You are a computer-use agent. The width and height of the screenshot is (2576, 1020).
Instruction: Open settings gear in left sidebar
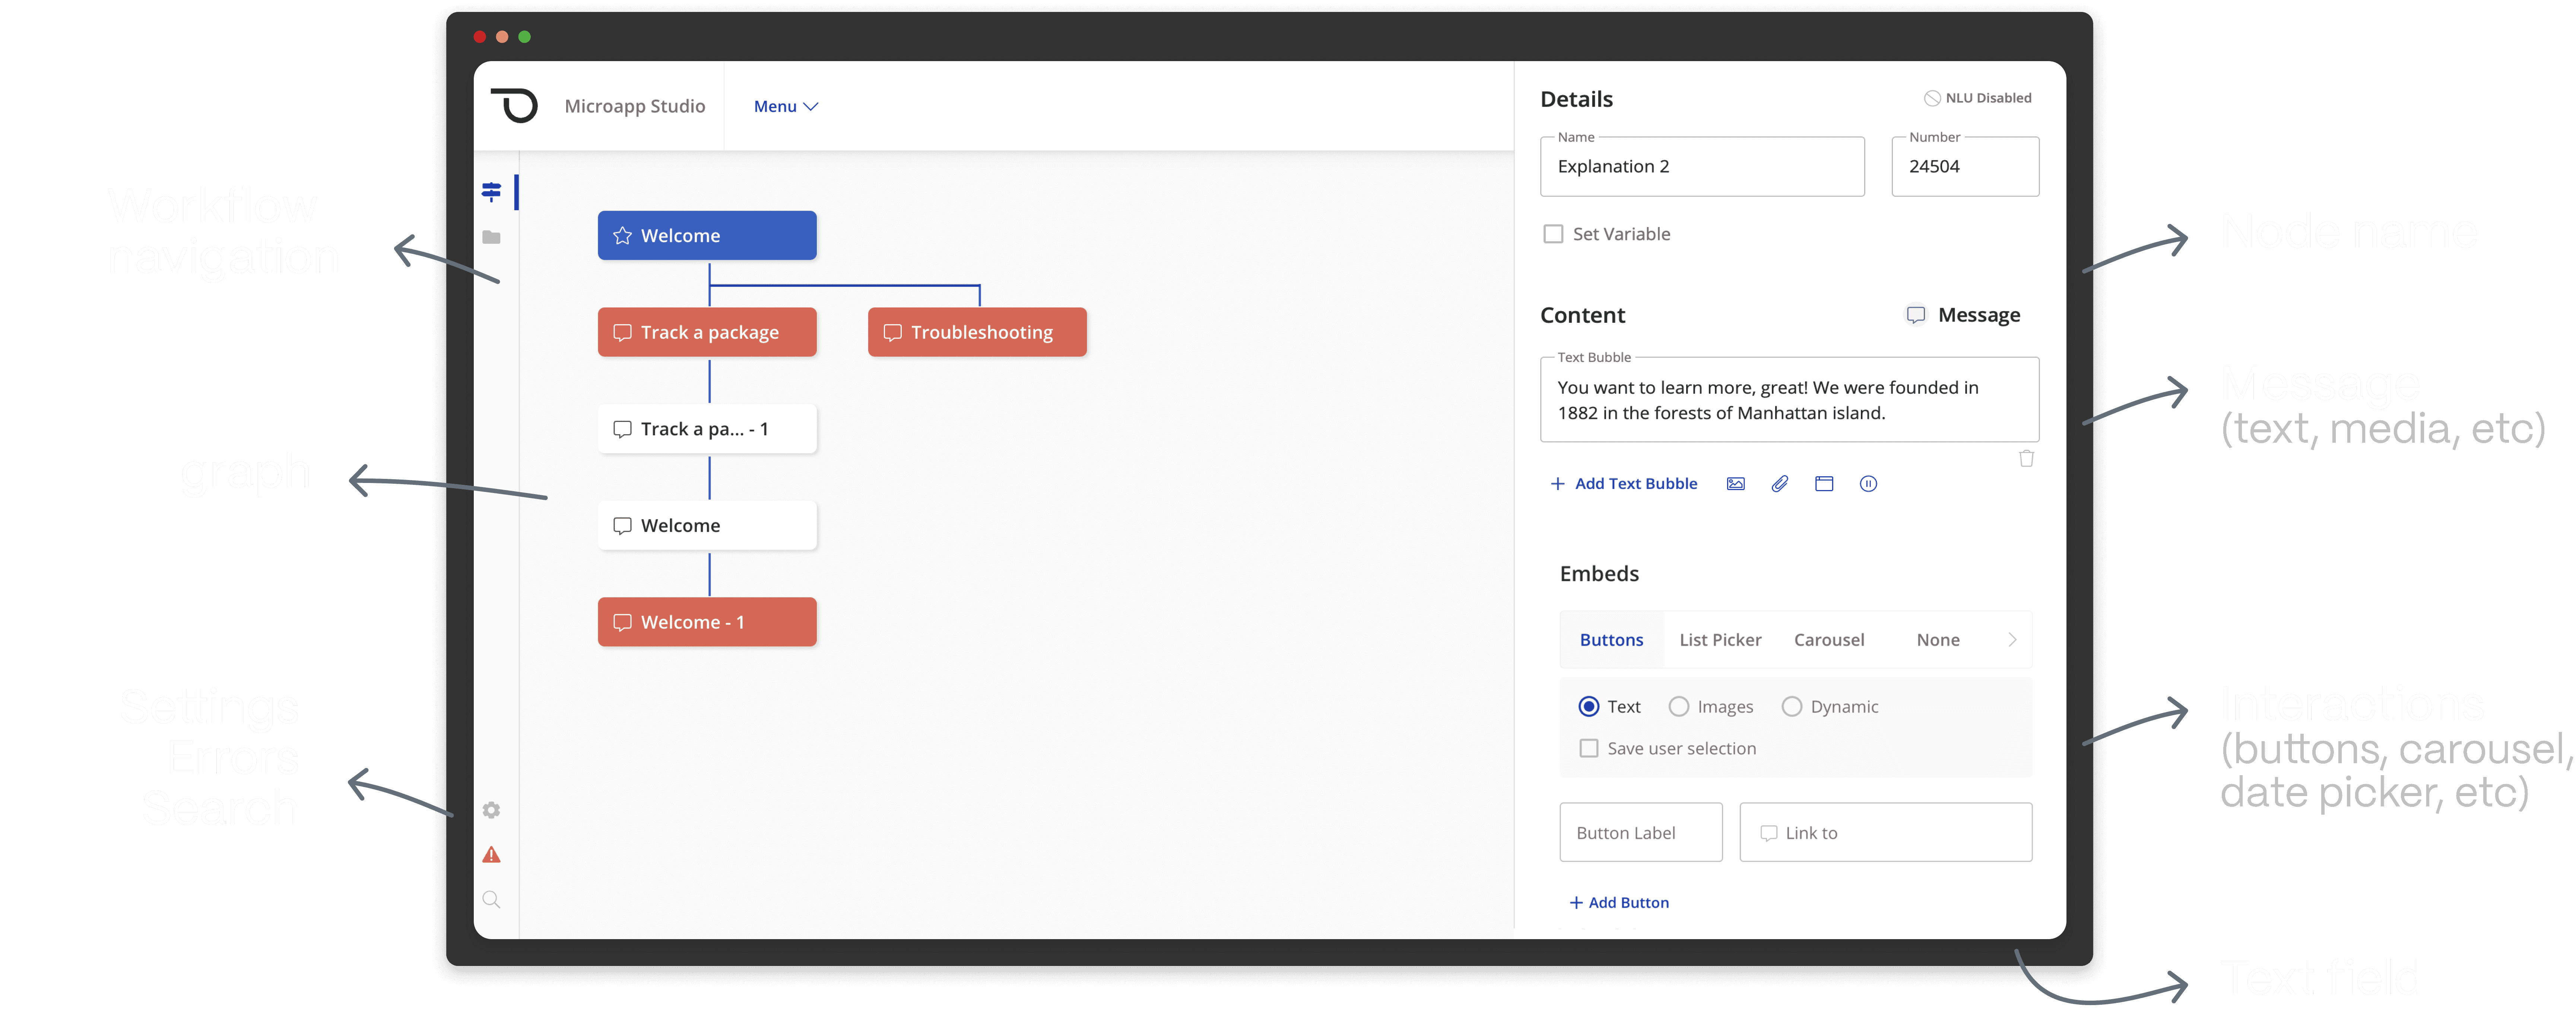point(491,810)
